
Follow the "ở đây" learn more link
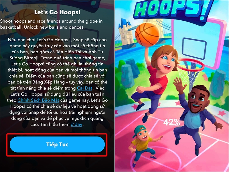point(76,124)
